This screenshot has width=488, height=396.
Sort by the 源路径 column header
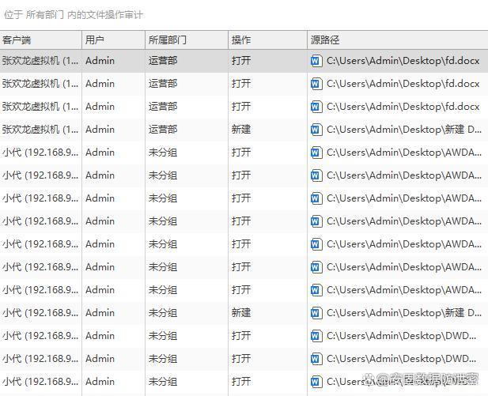(x=398, y=40)
